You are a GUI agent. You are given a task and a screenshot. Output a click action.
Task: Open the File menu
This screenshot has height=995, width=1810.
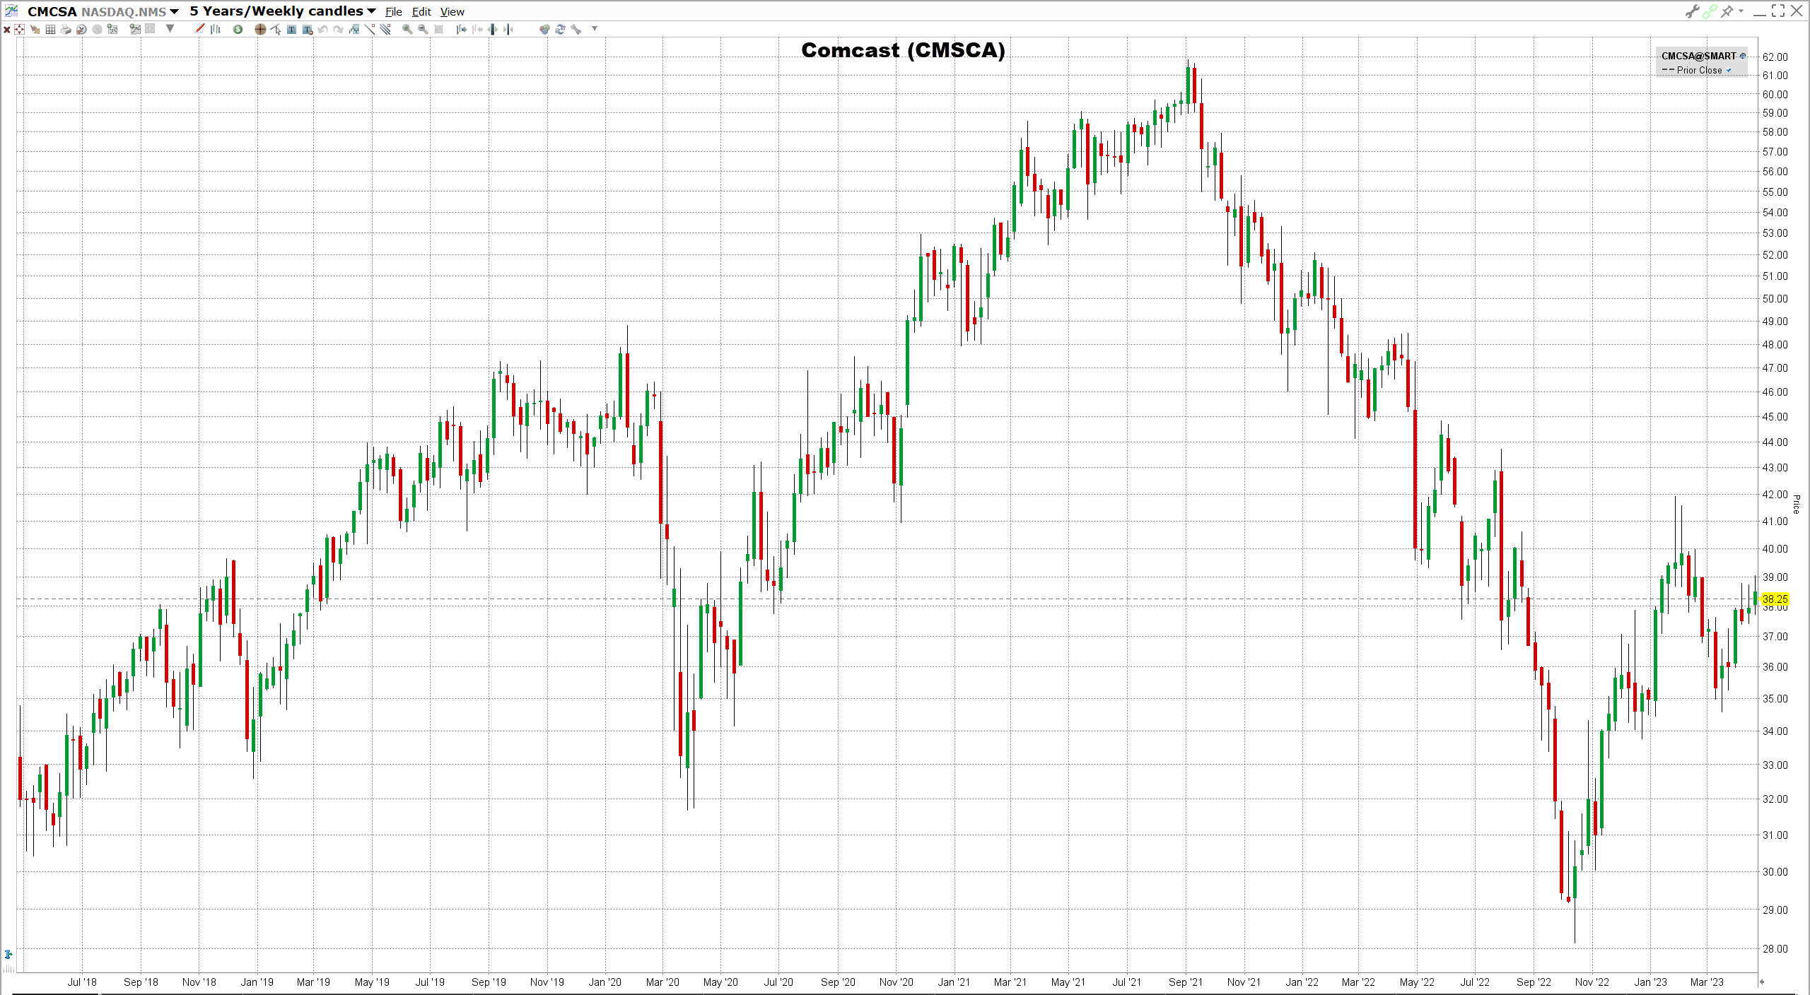(393, 12)
